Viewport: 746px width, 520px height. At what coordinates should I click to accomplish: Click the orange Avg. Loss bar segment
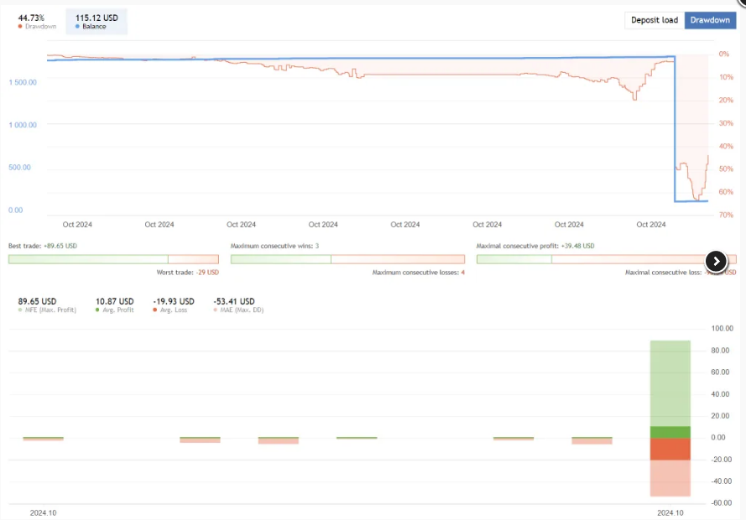pos(670,449)
